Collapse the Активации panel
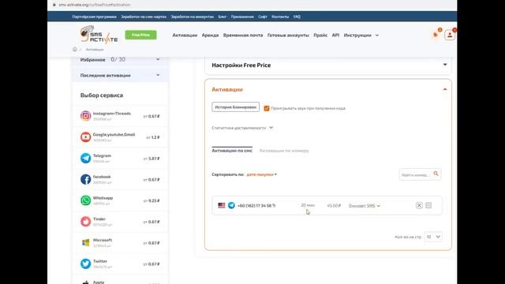 [x=445, y=89]
